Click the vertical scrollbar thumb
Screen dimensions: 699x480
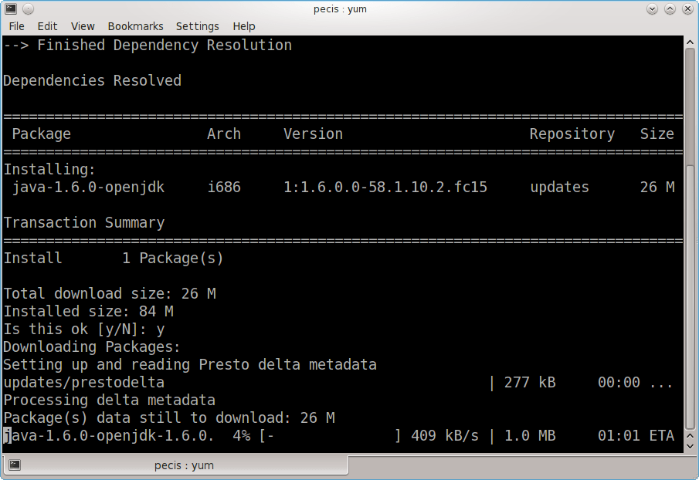pos(690,297)
